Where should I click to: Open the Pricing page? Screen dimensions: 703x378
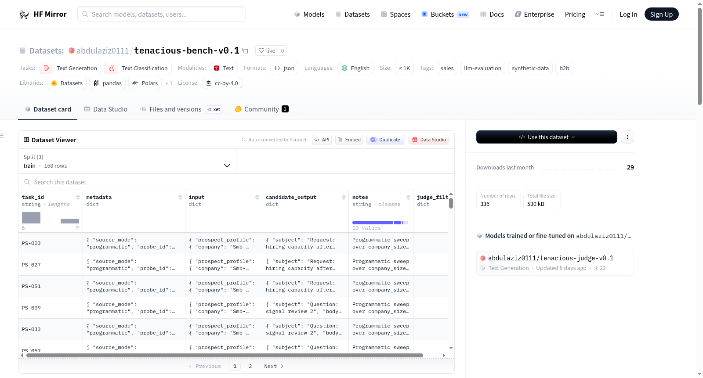[575, 14]
